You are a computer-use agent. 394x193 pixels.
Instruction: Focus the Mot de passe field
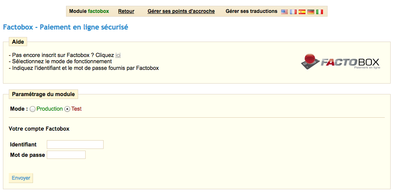pyautogui.click(x=66, y=155)
